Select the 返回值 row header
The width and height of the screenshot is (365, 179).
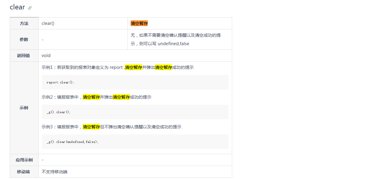pyautogui.click(x=24, y=56)
